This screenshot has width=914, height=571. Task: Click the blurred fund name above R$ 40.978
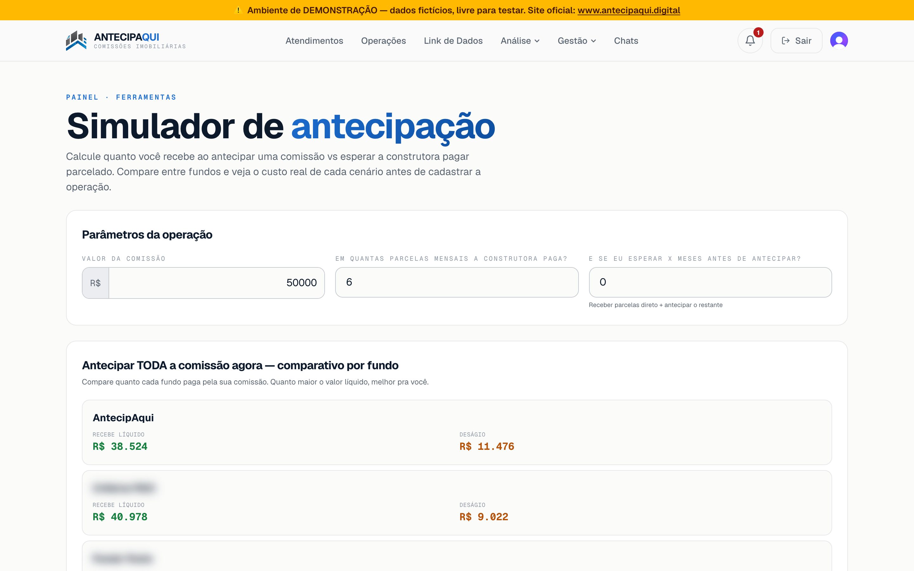point(123,488)
